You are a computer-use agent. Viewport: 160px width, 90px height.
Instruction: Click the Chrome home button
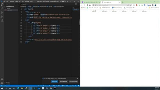[x=90, y=5]
